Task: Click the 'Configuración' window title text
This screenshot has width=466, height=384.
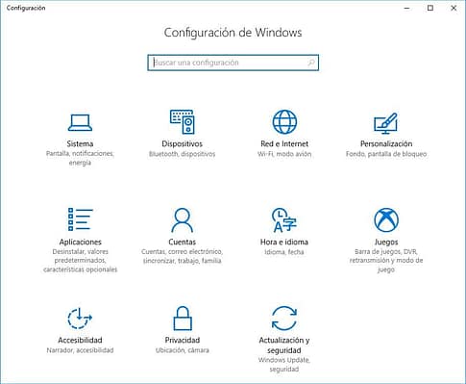Action: point(26,8)
